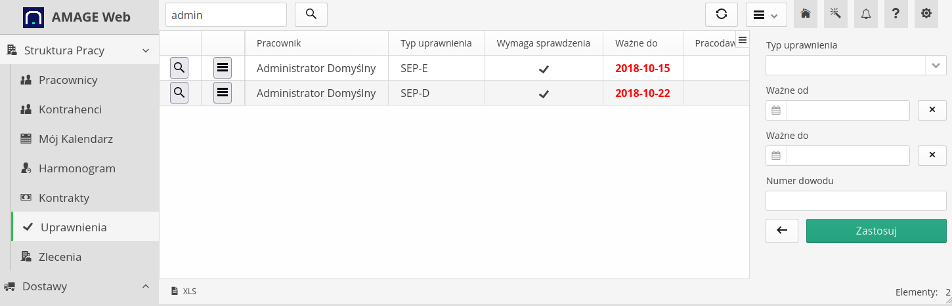This screenshot has height=306, width=952.
Task: Click the Numer dowodu input field
Action: point(855,201)
